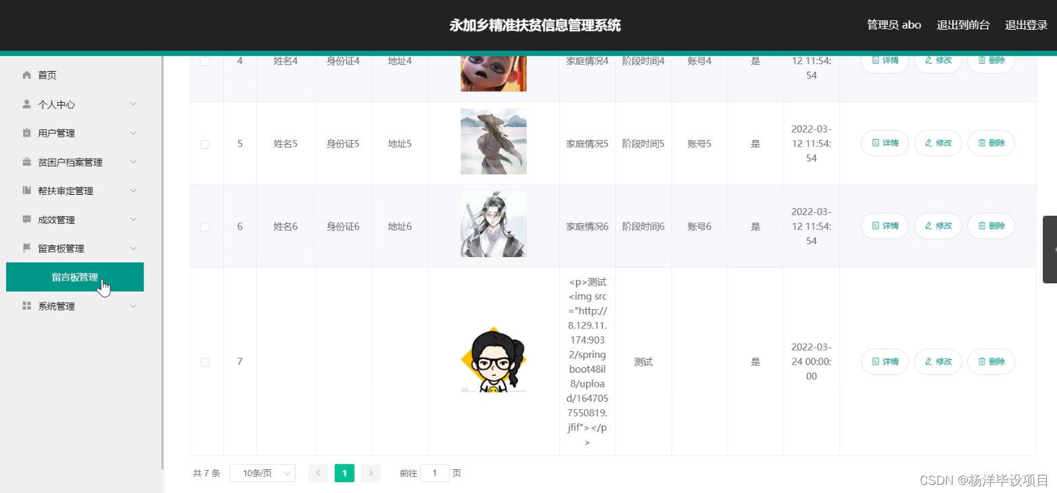
Task: Click 详情 button for row 7
Action: [x=885, y=362]
